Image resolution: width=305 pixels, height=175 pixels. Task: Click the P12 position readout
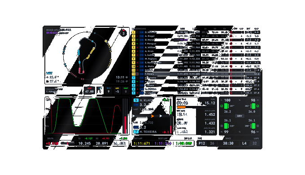tap(202, 143)
